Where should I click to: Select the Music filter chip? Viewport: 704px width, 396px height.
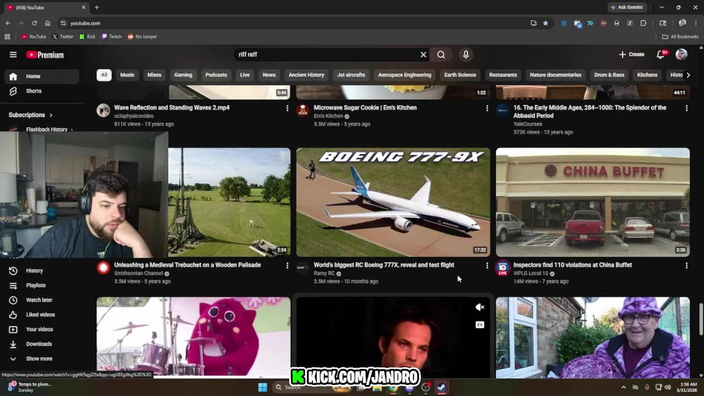(127, 75)
